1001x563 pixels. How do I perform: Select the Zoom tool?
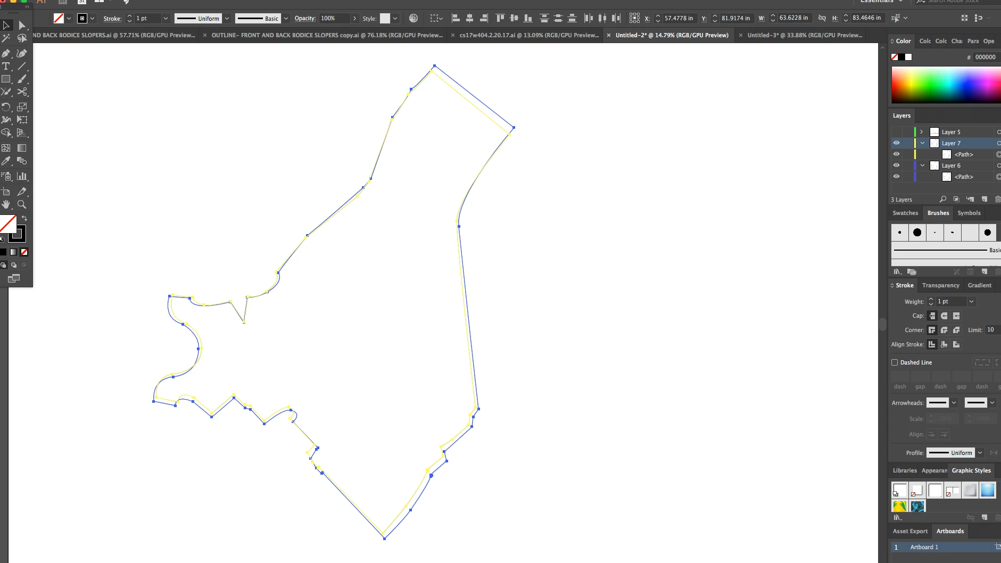click(22, 204)
